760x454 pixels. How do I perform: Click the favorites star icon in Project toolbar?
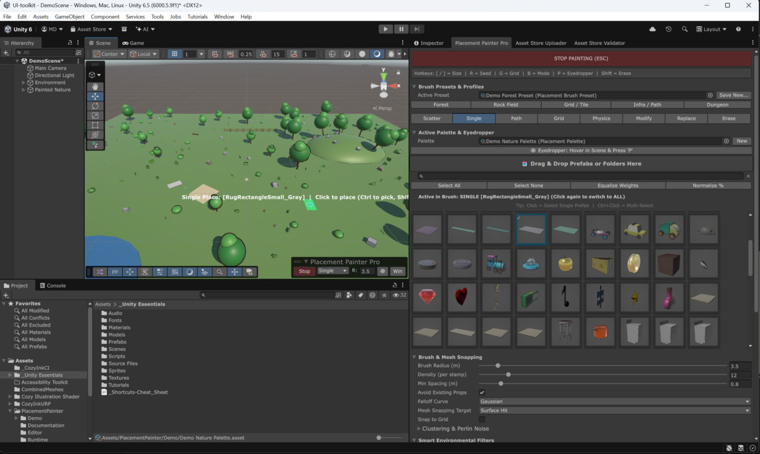click(x=384, y=295)
